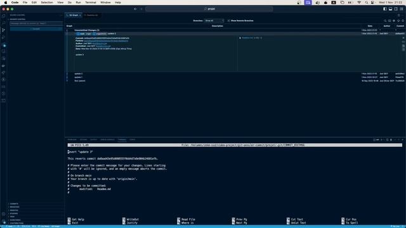This screenshot has height=228, width=406.
Task: Go back with the navigation arrow
Action: point(135,9)
